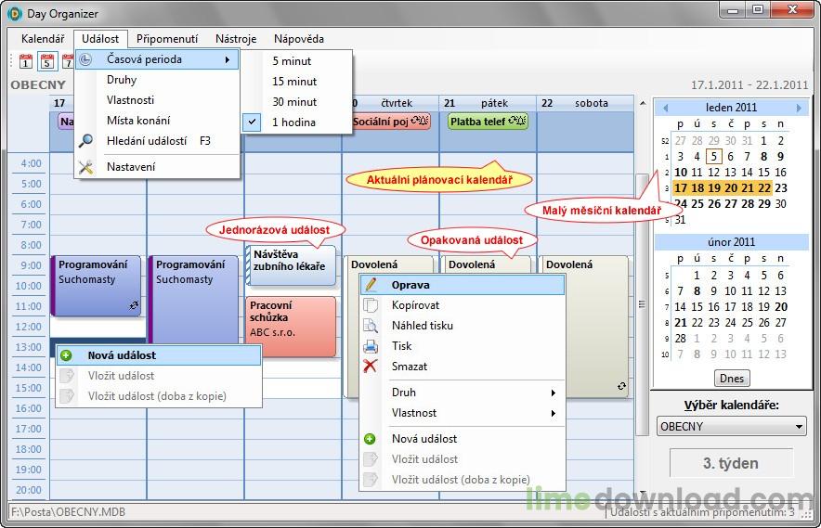Click the vertical scrollbar of the week view

[x=642, y=303]
